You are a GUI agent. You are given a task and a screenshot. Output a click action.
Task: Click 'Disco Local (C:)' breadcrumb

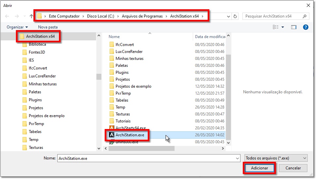(x=101, y=16)
